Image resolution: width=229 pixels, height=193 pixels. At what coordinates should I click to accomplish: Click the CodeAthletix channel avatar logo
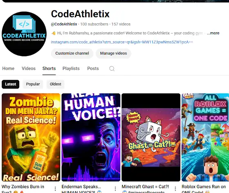[24, 34]
